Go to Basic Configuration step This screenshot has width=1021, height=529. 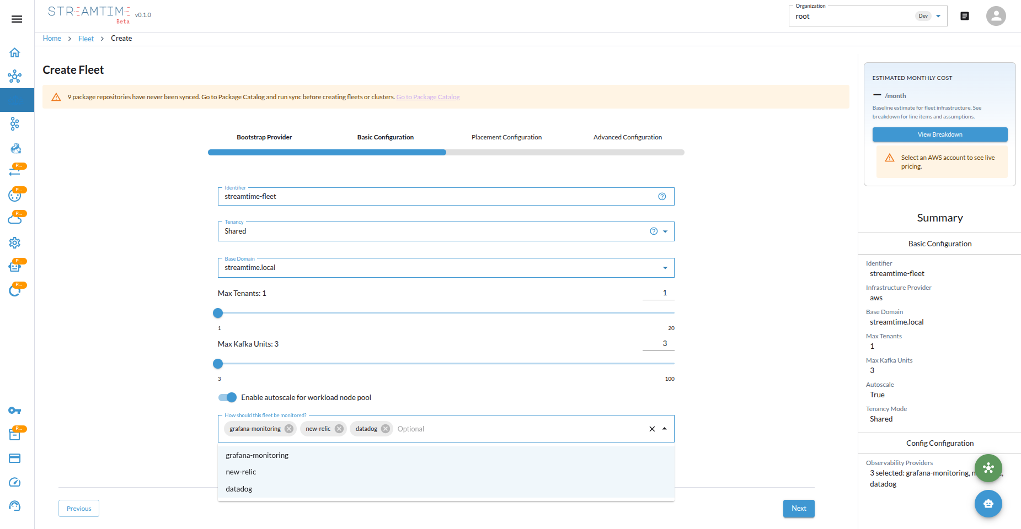coord(386,137)
